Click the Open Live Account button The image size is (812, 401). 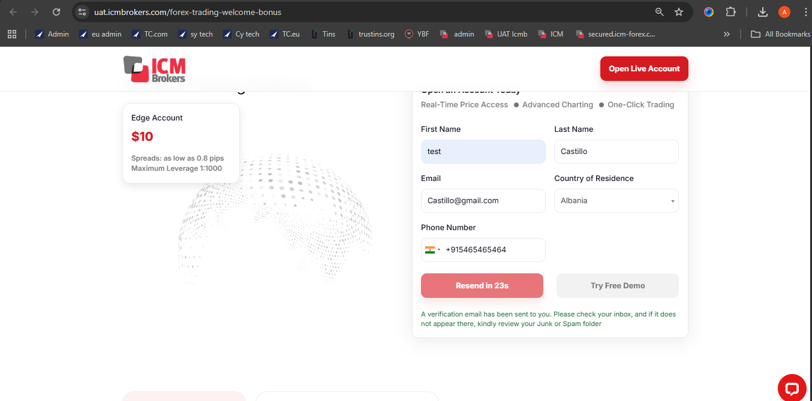(644, 68)
